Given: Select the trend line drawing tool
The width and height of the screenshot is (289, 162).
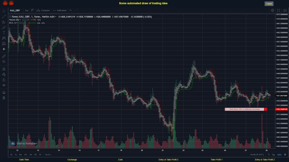Looking at the screenshot, I should (4, 17).
